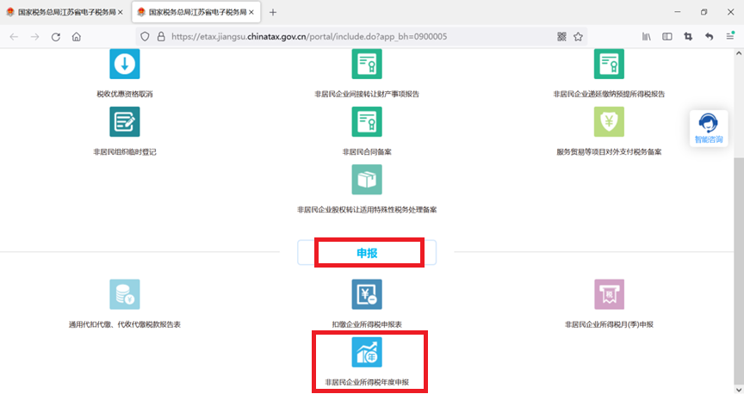Click the browser forward arrow
Screen dimensions: 744x394
34,36
